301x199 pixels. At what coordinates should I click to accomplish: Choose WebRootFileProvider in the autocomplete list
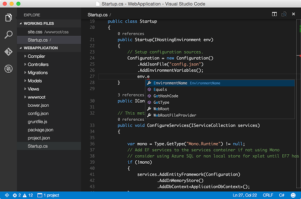pos(174,115)
